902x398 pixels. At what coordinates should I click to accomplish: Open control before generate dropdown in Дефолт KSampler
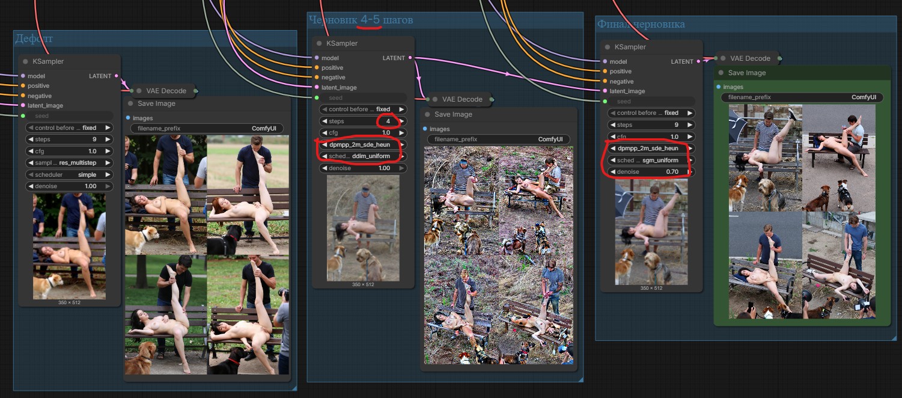coord(70,127)
